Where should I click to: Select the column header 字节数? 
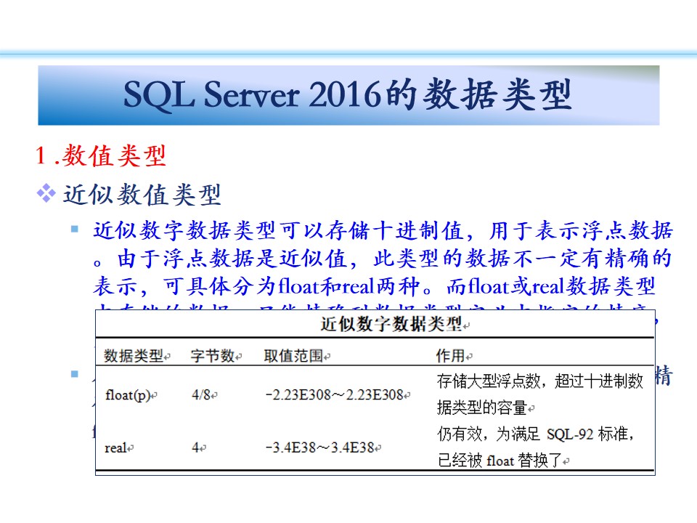213,356
